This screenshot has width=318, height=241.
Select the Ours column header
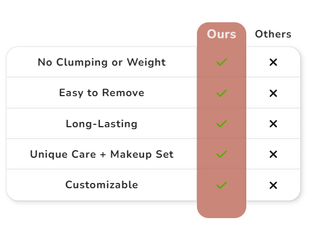click(222, 34)
